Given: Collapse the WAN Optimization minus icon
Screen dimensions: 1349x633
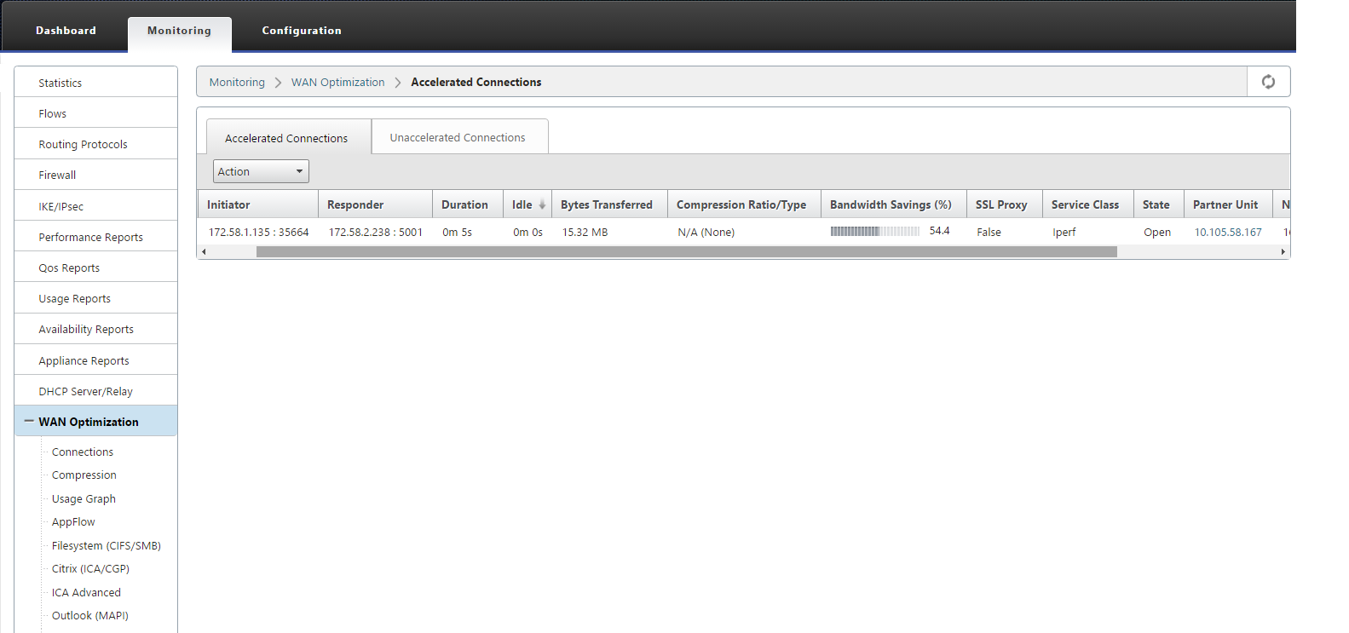Looking at the screenshot, I should click(29, 421).
